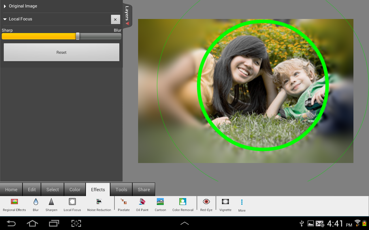This screenshot has height=230, width=369.
Task: Collapse the Layers side panel
Action: pos(127,16)
